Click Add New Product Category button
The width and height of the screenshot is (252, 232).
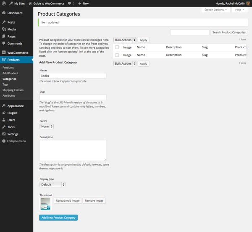pyautogui.click(x=58, y=218)
